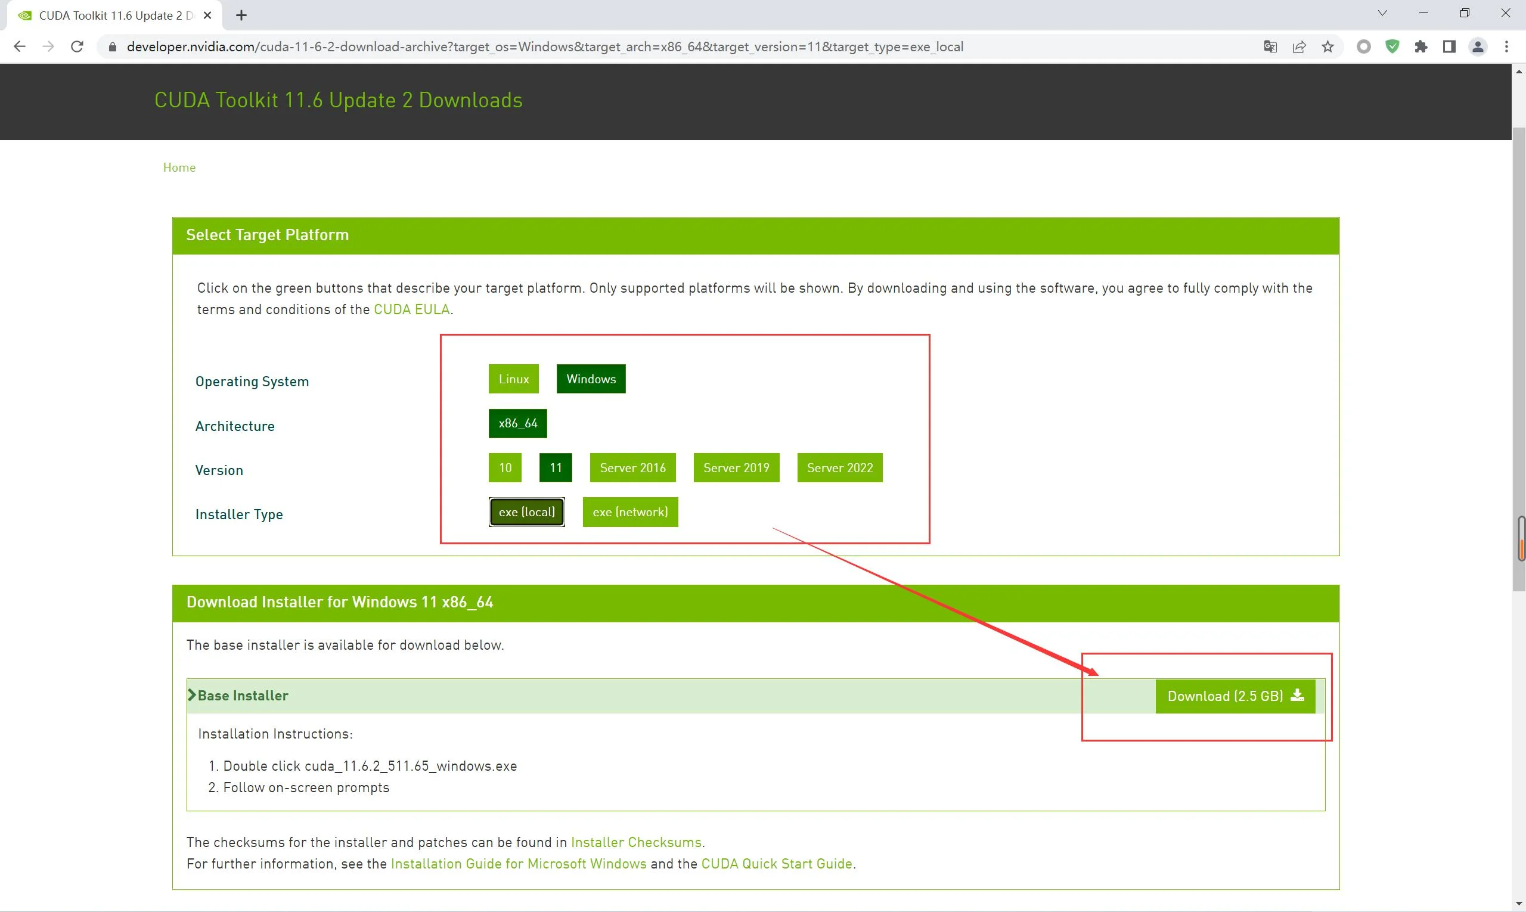Open the user profile avatar icon
Screen dimensions: 1526x912
click(1478, 46)
